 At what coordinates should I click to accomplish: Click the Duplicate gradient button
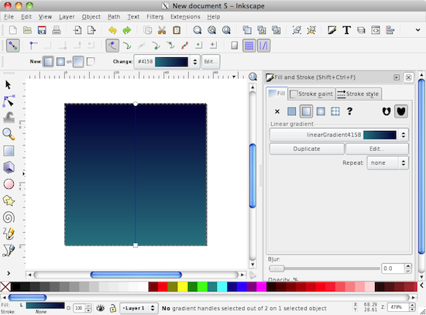click(307, 149)
